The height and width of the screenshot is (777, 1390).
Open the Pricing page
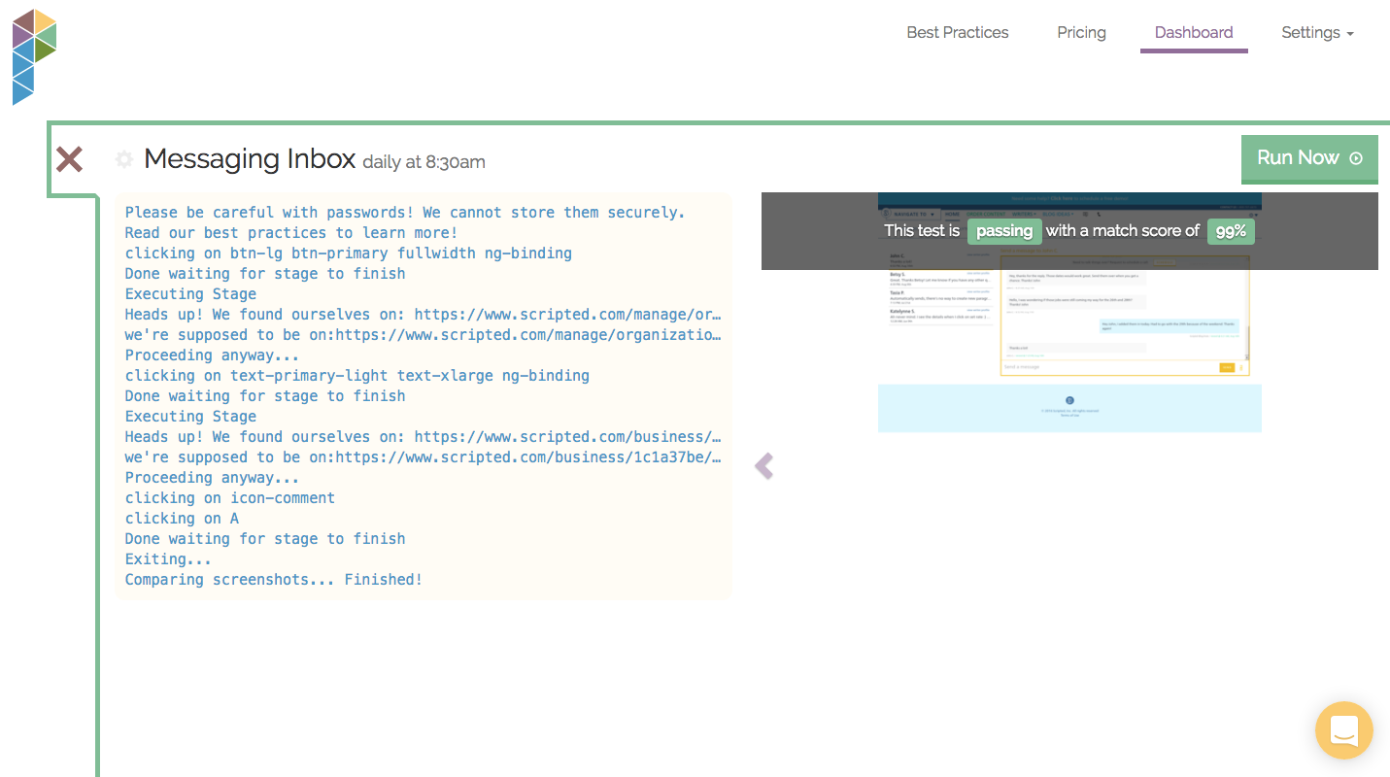1081,32
